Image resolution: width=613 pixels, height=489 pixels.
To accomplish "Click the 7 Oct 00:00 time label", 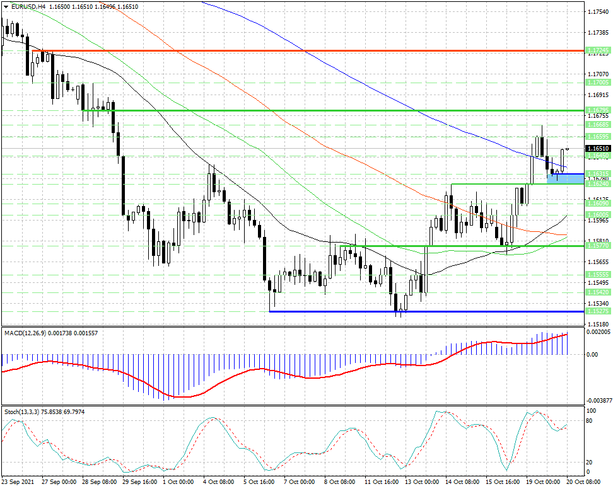I will tap(300, 482).
